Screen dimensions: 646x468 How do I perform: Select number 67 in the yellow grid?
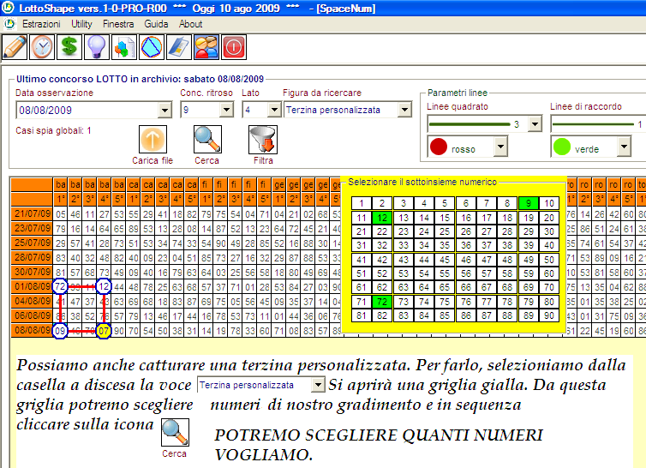pos(487,287)
